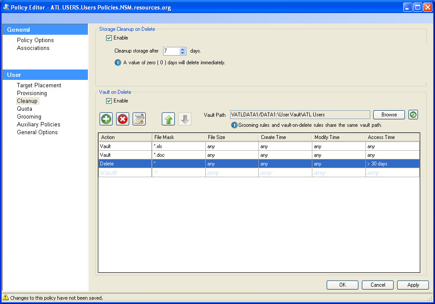Select Cleanup in sidebar
Viewport: 435px width, 304px height.
[x=27, y=101]
